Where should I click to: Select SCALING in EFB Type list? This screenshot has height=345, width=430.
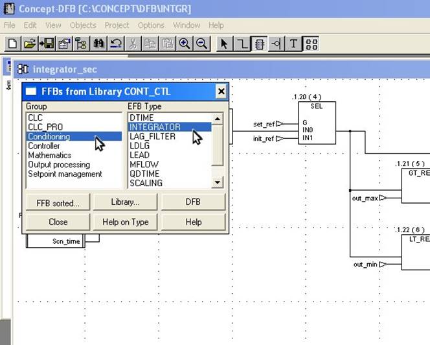click(170, 183)
